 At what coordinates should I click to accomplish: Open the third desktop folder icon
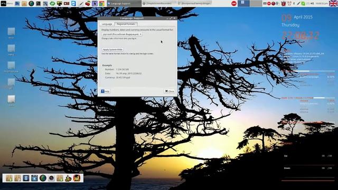click(11, 65)
